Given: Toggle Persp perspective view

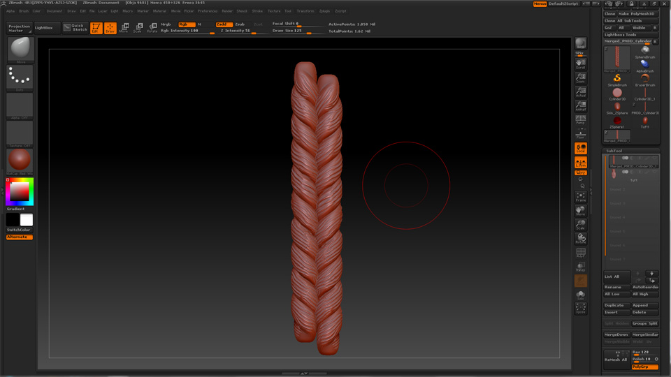Looking at the screenshot, I should [x=580, y=120].
